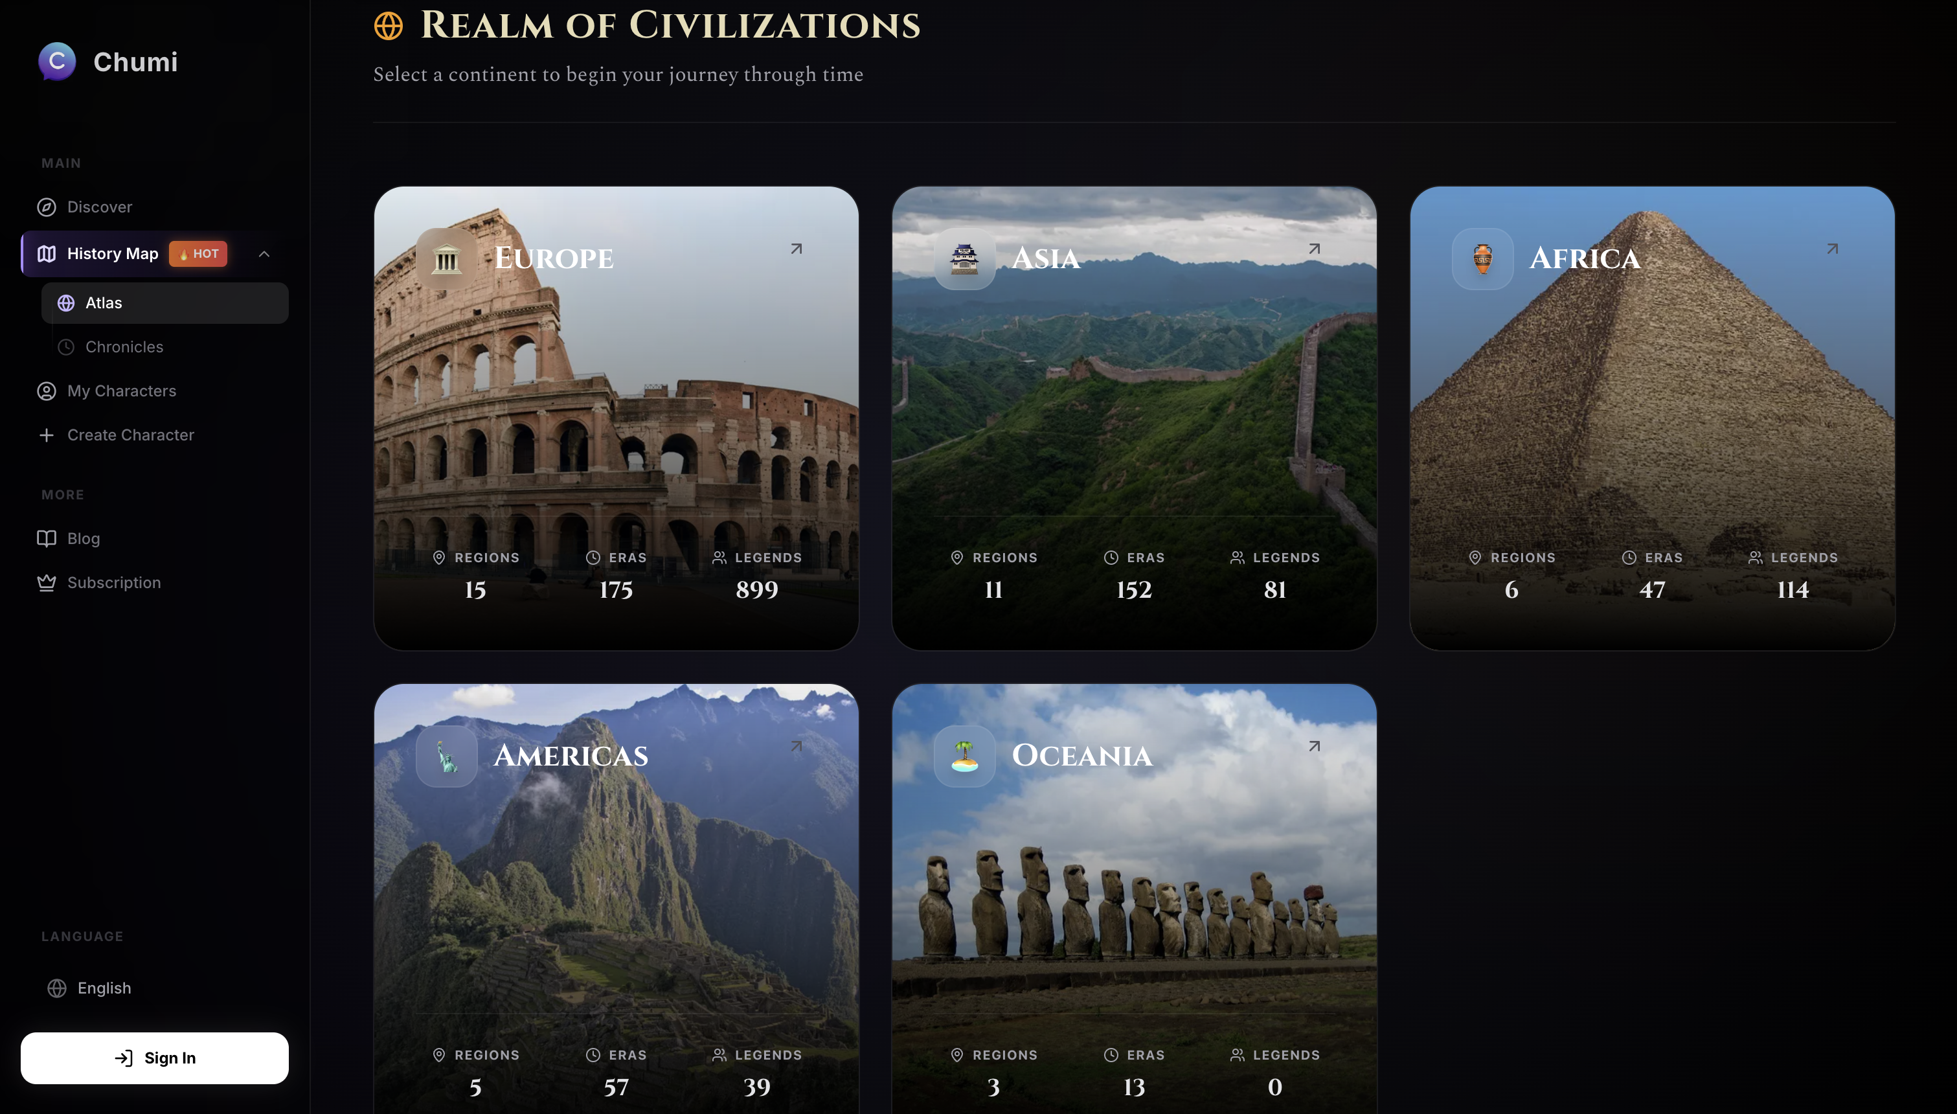The image size is (1957, 1114).
Task: Click the Americas Statue of Liberty icon
Action: pos(447,756)
